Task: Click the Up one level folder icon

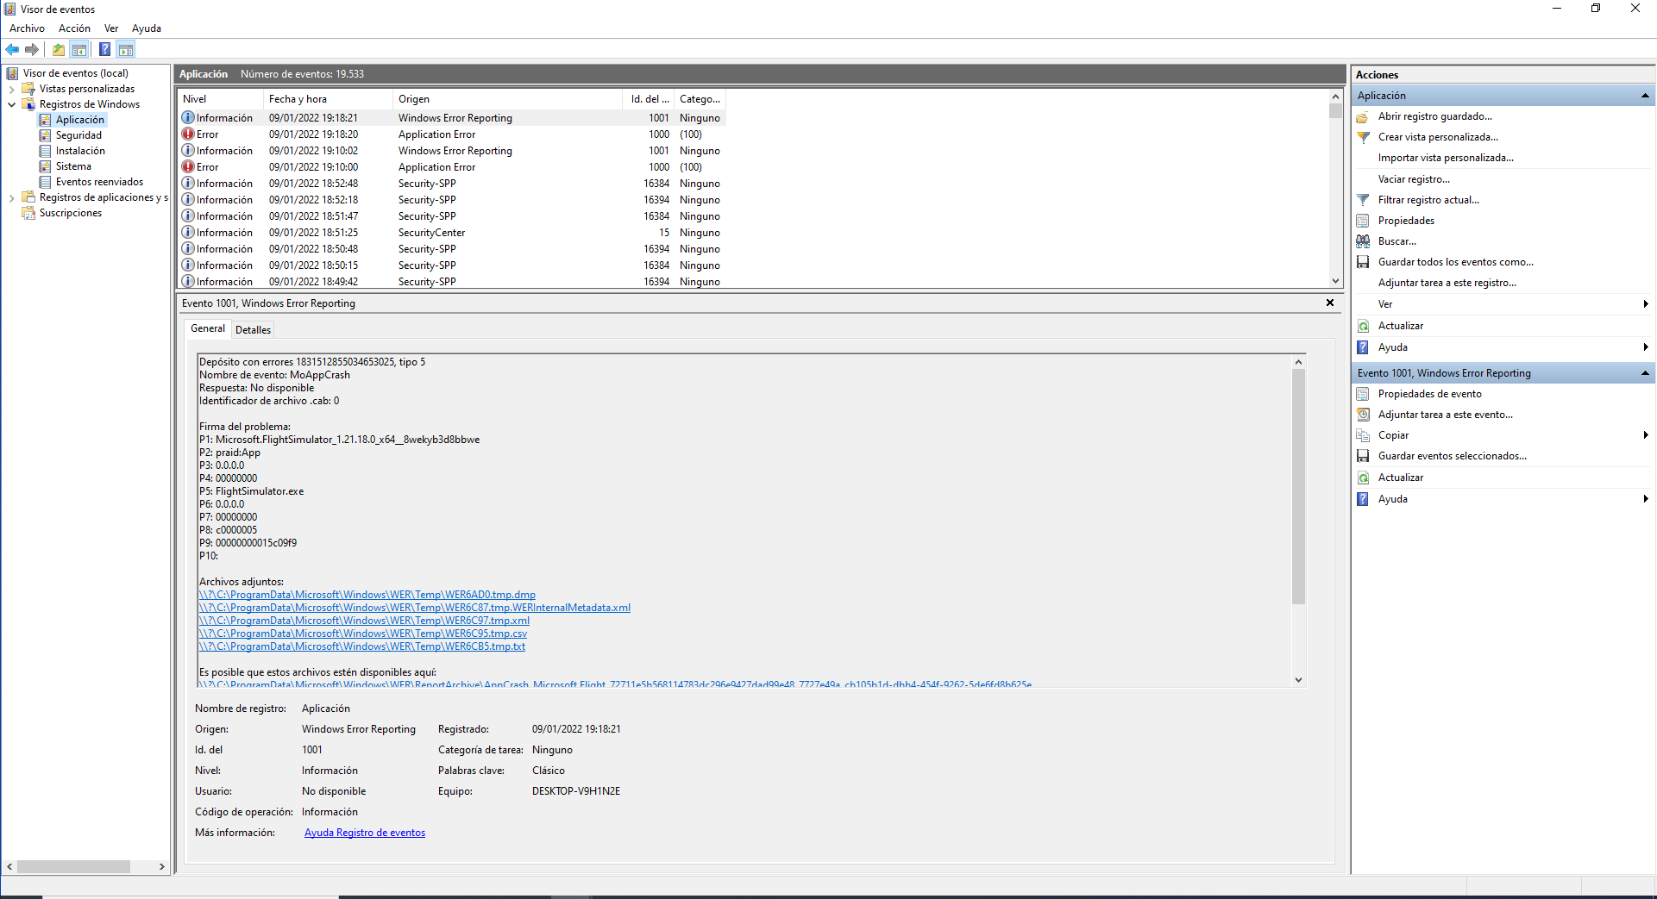Action: 59,50
